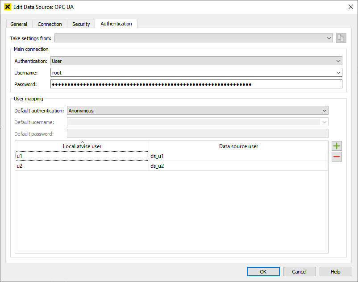Click the copy settings icon beside Take settings from
Screen dimensions: 358x282
point(341,38)
